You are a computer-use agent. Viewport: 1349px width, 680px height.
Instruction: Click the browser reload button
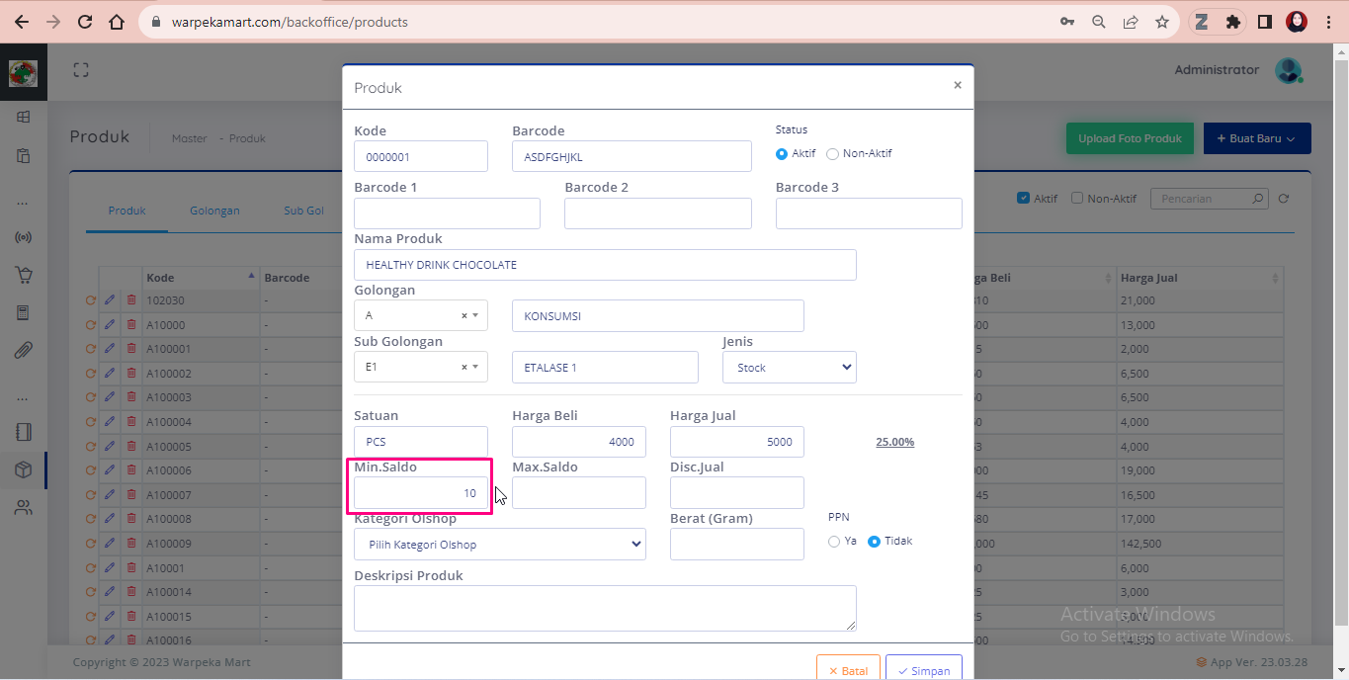tap(85, 22)
